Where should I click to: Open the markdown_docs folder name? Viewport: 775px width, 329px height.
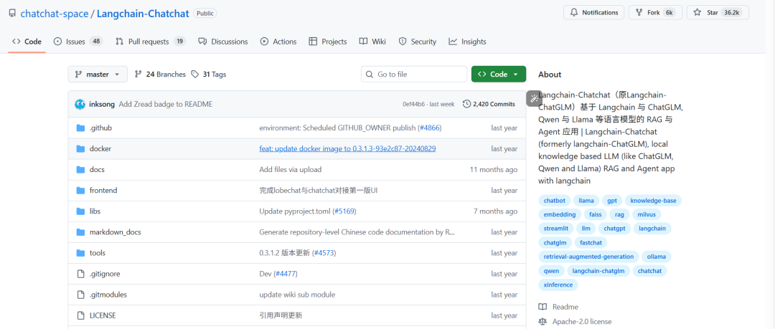coord(115,232)
